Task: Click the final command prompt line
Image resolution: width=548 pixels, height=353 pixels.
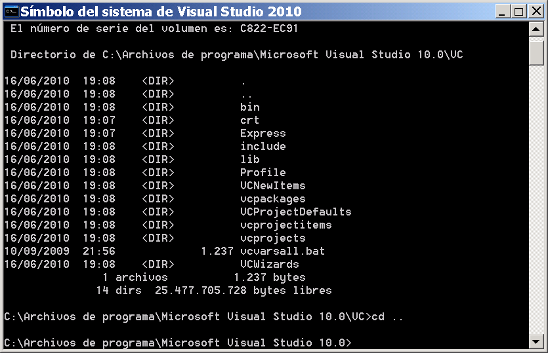Action: pos(178,343)
